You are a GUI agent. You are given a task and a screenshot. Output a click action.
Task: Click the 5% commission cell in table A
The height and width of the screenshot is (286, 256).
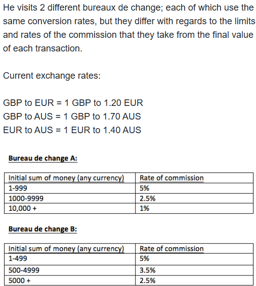point(194,188)
